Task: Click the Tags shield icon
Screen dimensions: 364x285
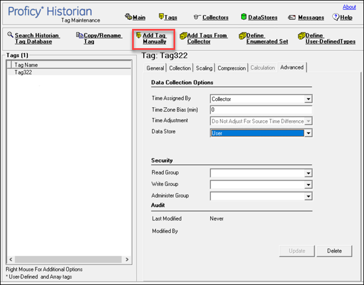Action: pos(161,16)
